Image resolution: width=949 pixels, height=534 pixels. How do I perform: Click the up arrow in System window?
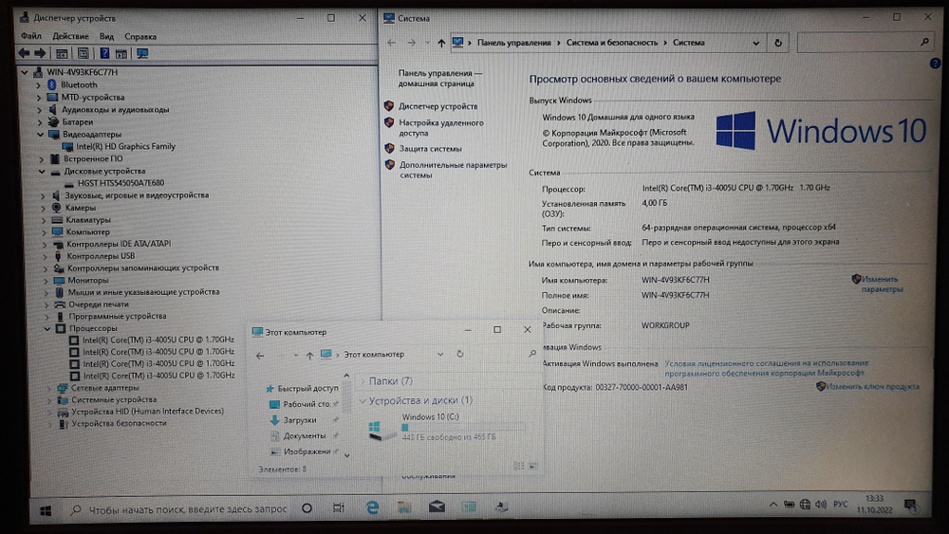441,43
